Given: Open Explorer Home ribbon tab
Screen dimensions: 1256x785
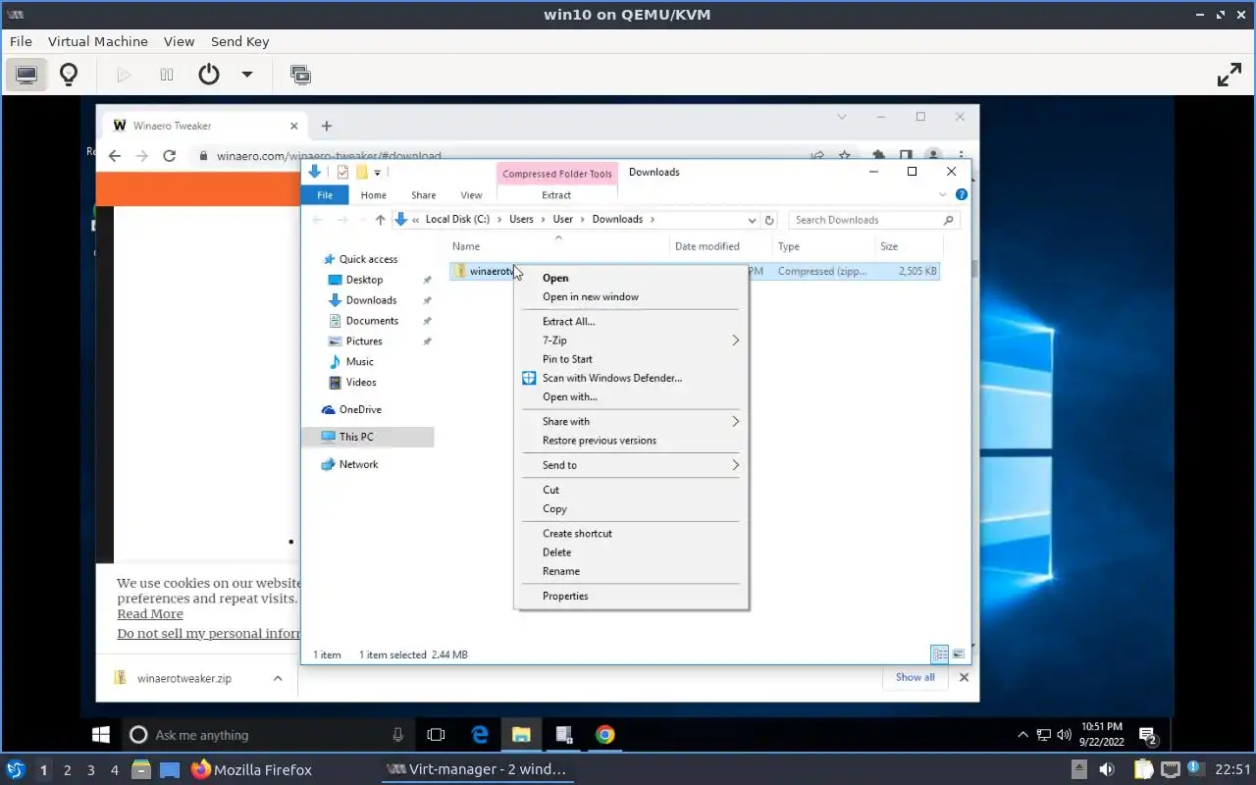Looking at the screenshot, I should (374, 195).
